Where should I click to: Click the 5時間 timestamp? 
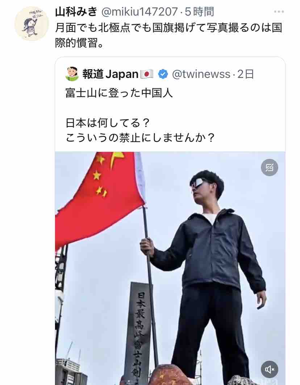pos(199,12)
